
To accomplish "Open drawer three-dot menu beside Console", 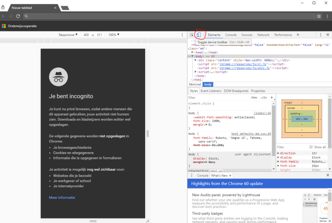I will tap(191, 175).
